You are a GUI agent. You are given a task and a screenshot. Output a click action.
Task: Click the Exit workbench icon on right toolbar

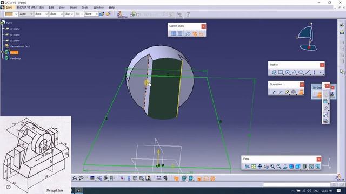[342, 32]
